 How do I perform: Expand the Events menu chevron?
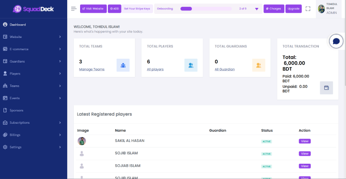pyautogui.click(x=60, y=98)
